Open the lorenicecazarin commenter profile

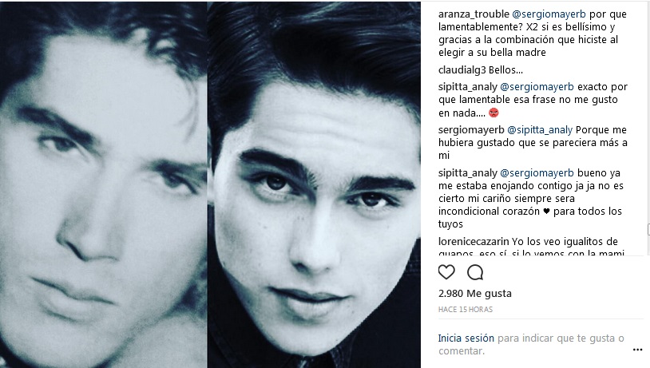click(474, 242)
